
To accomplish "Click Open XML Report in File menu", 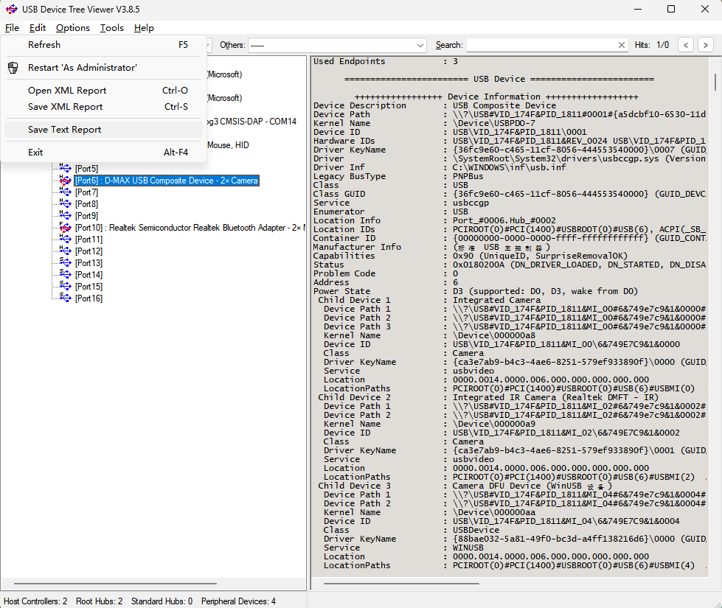I will pos(67,91).
